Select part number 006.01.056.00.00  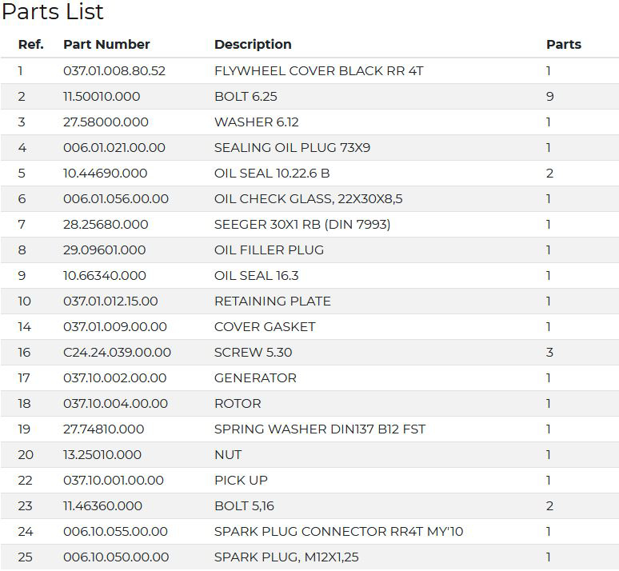point(116,198)
